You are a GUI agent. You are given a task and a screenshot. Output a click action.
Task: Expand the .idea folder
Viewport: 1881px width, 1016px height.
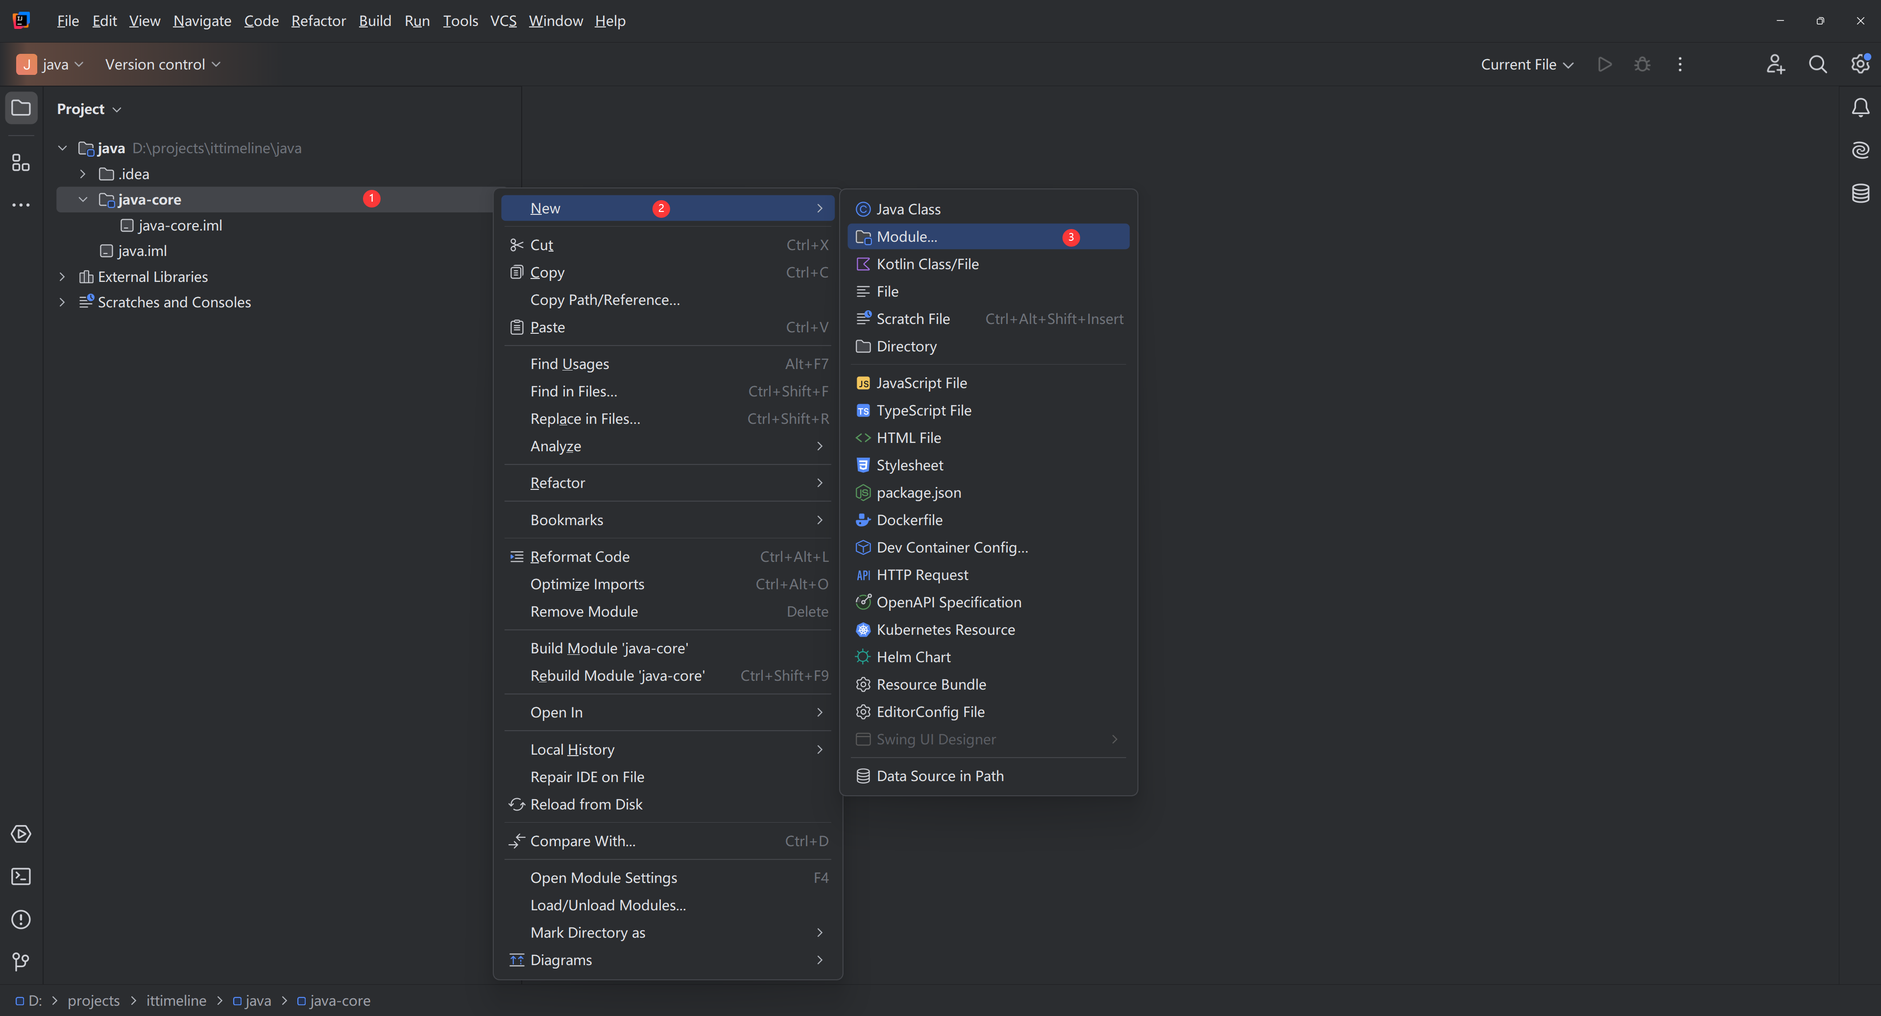(x=82, y=174)
